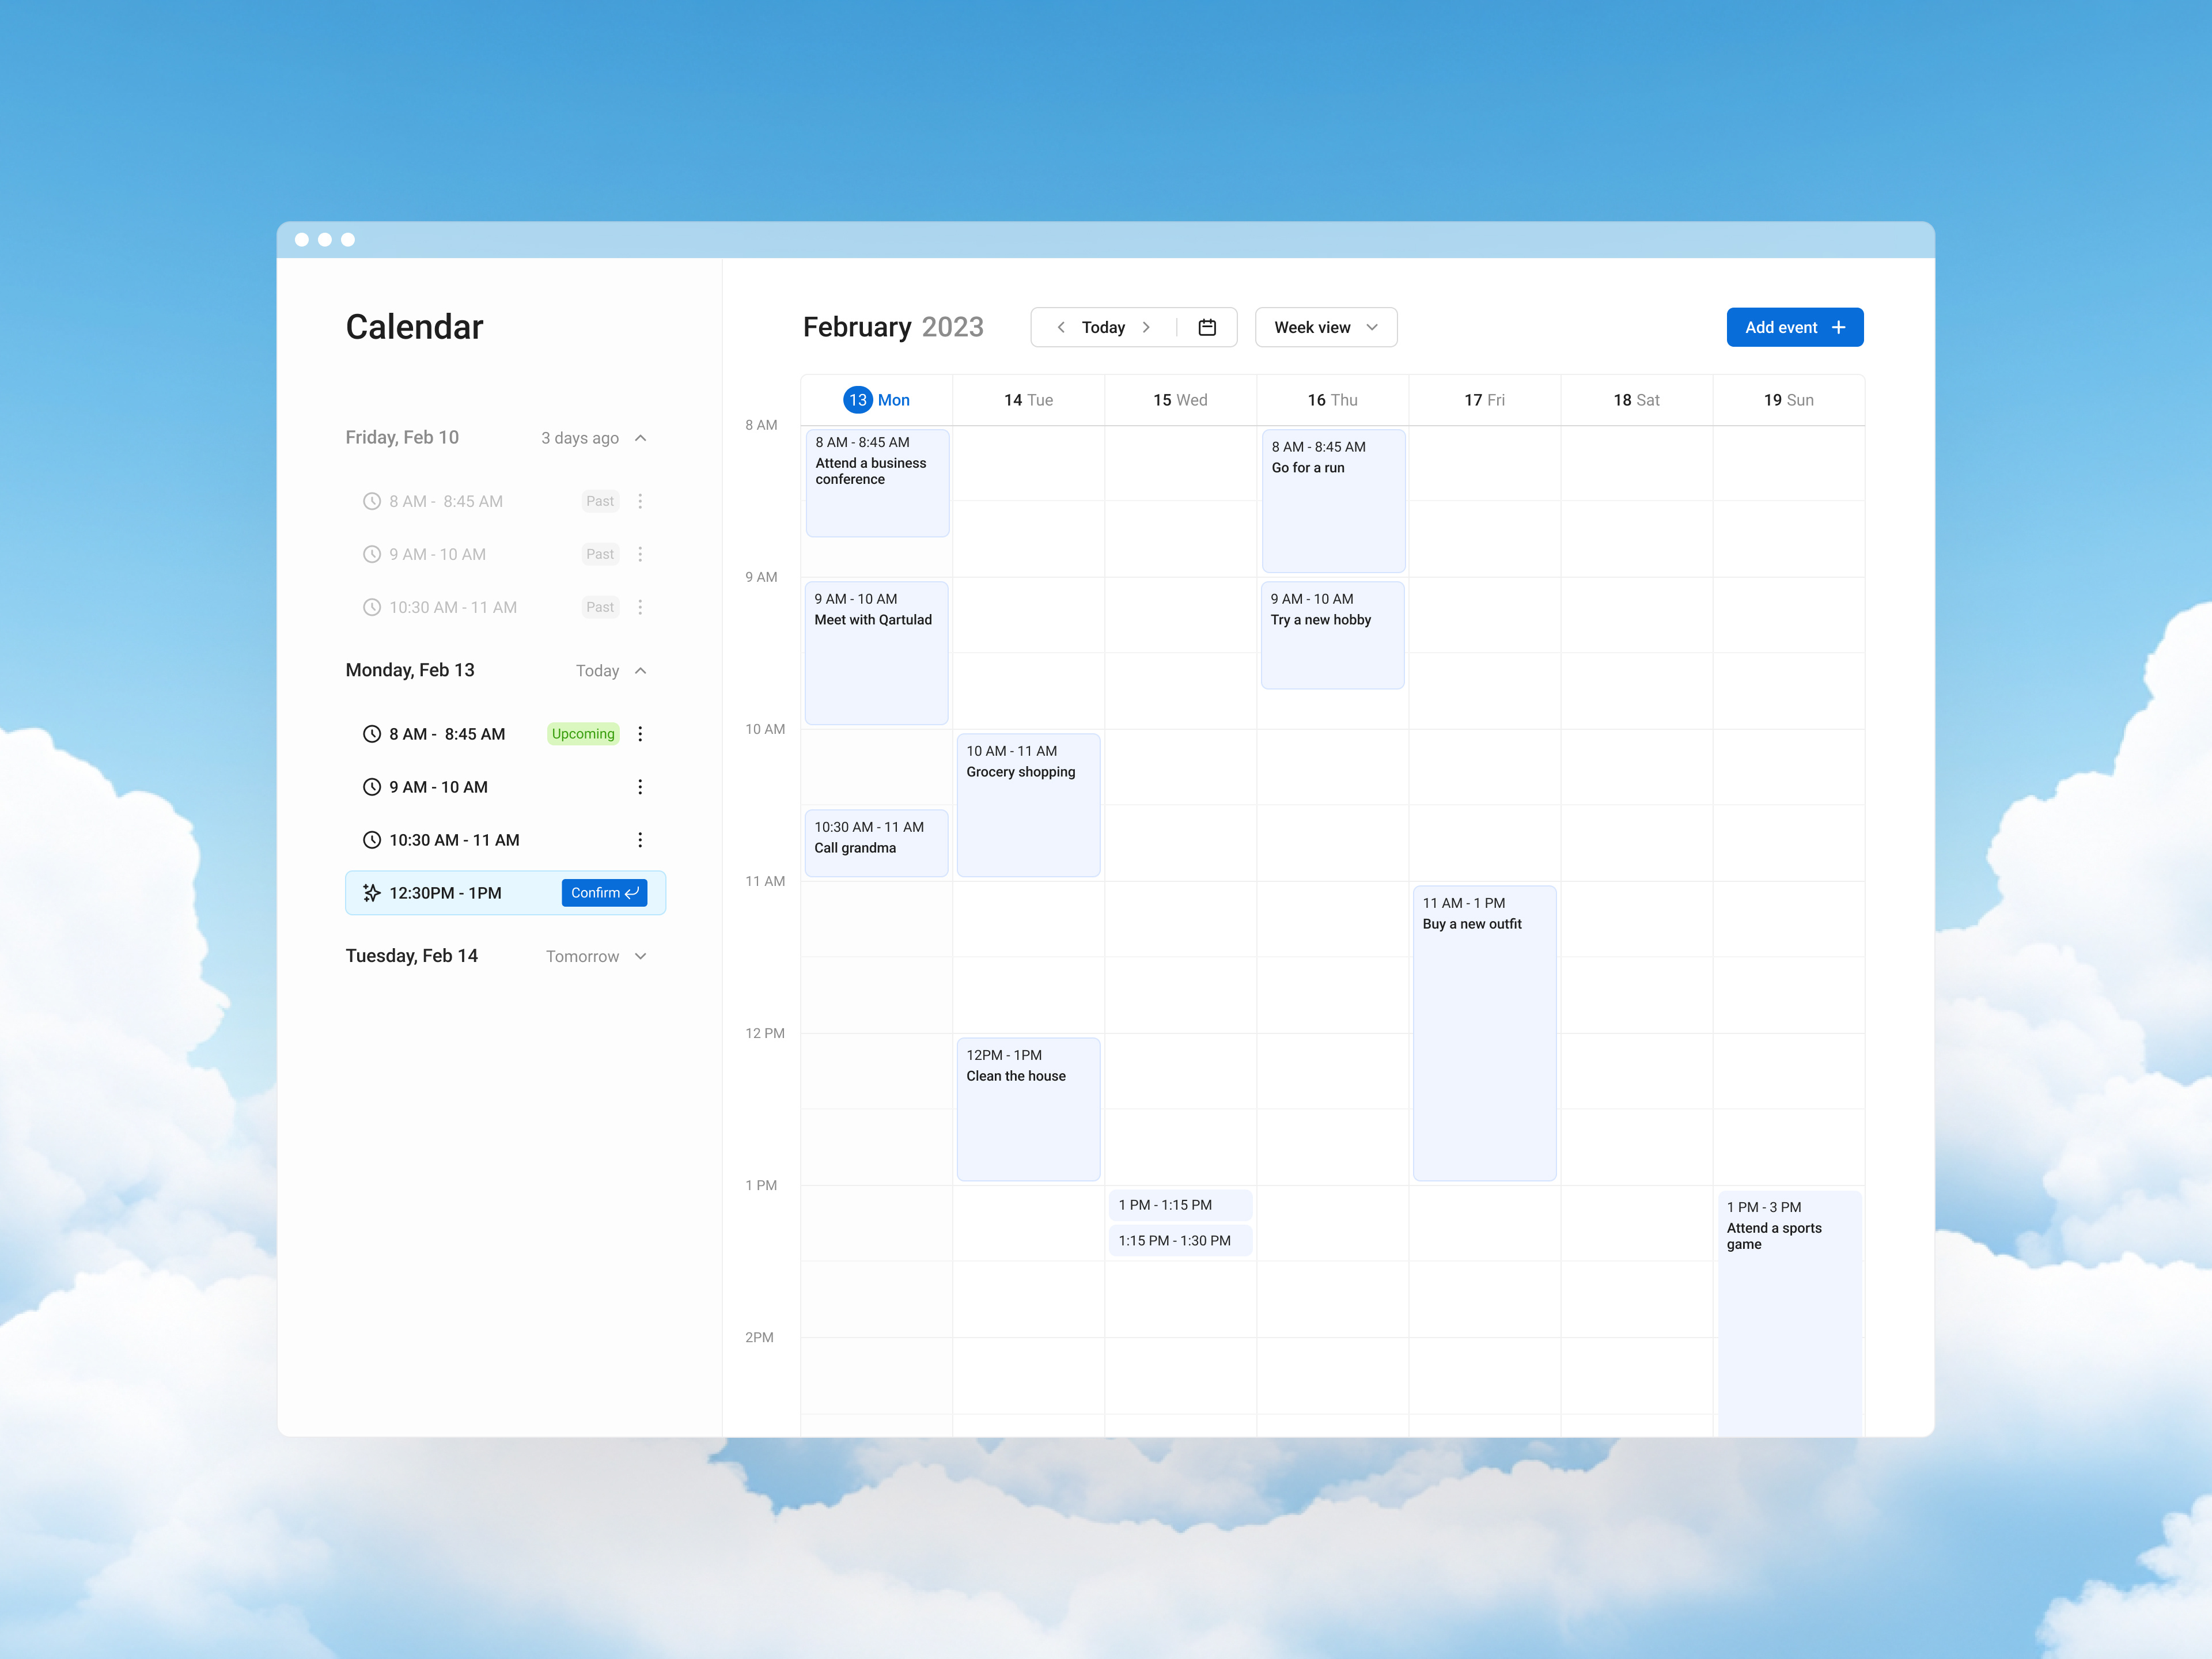
Task: Open the Week view dropdown
Action: (1326, 327)
